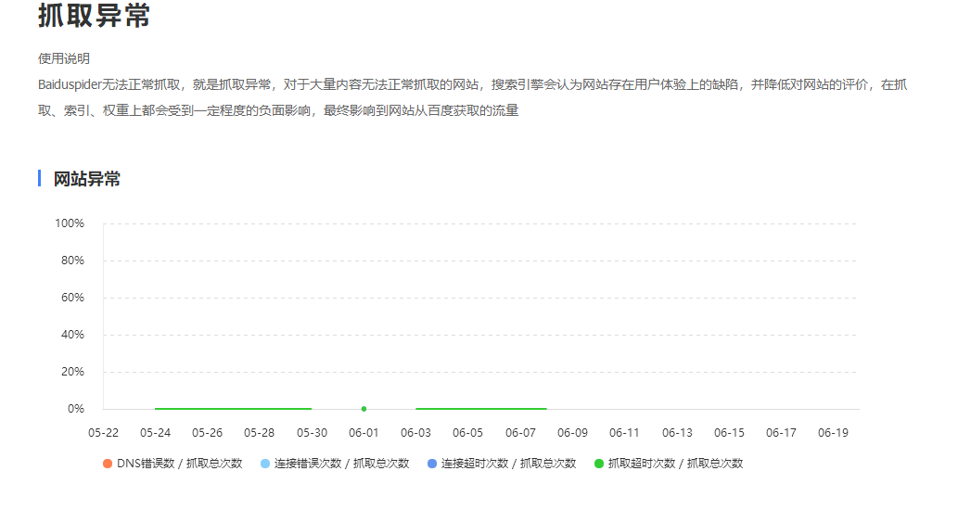Click the 抓取异常 page heading
This screenshot has width=958, height=522.
(94, 15)
